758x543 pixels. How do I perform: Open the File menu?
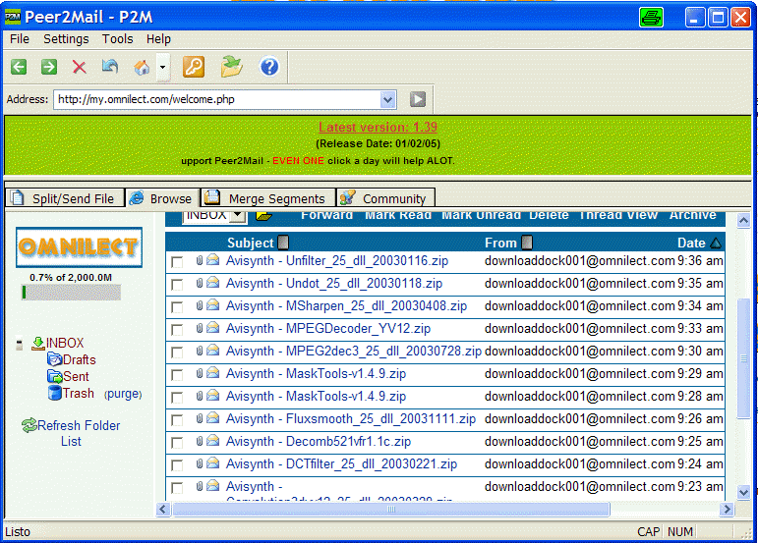click(x=20, y=39)
